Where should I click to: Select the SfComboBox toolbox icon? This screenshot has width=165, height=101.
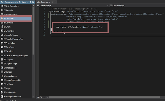(2, 43)
